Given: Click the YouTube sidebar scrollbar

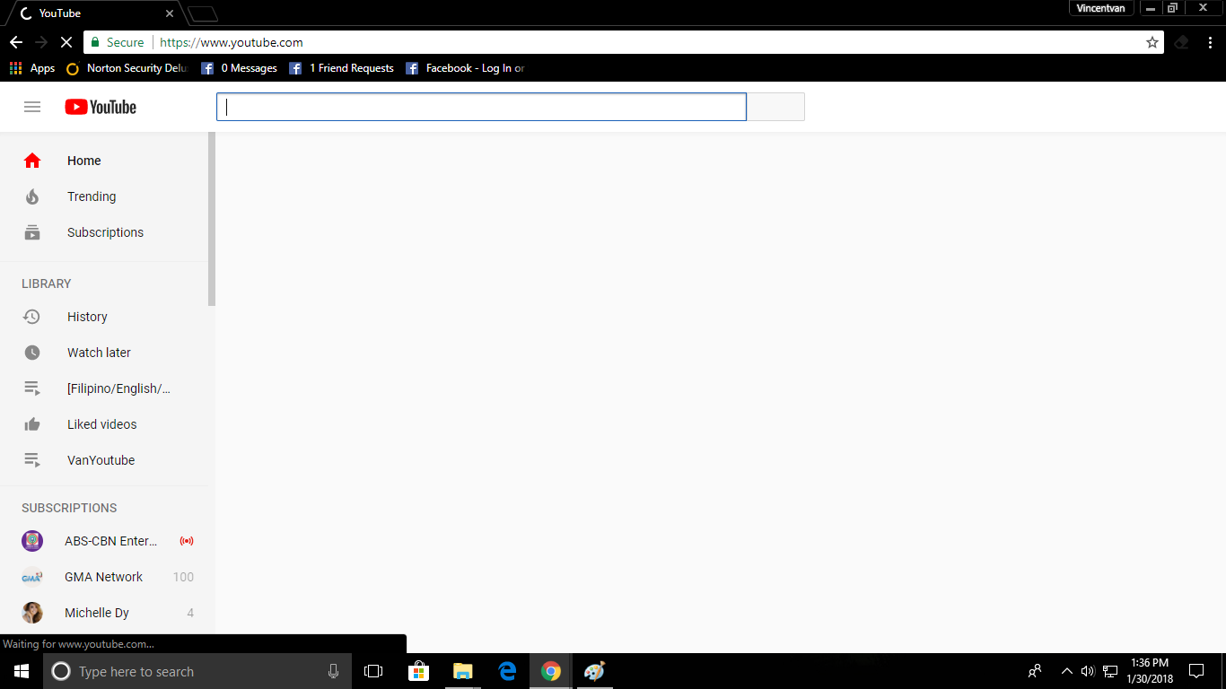Looking at the screenshot, I should [212, 219].
